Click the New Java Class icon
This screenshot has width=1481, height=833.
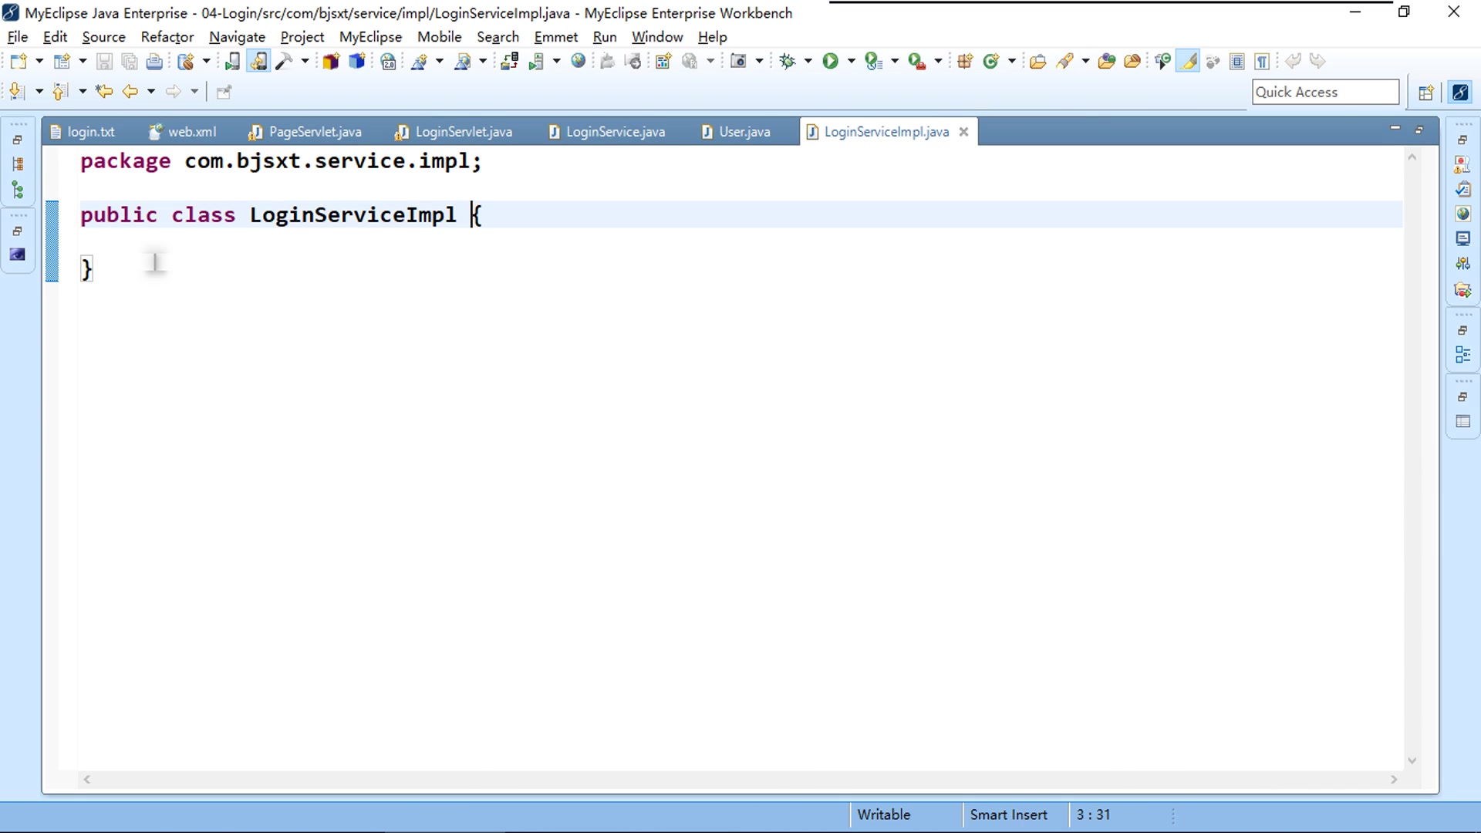pos(991,62)
